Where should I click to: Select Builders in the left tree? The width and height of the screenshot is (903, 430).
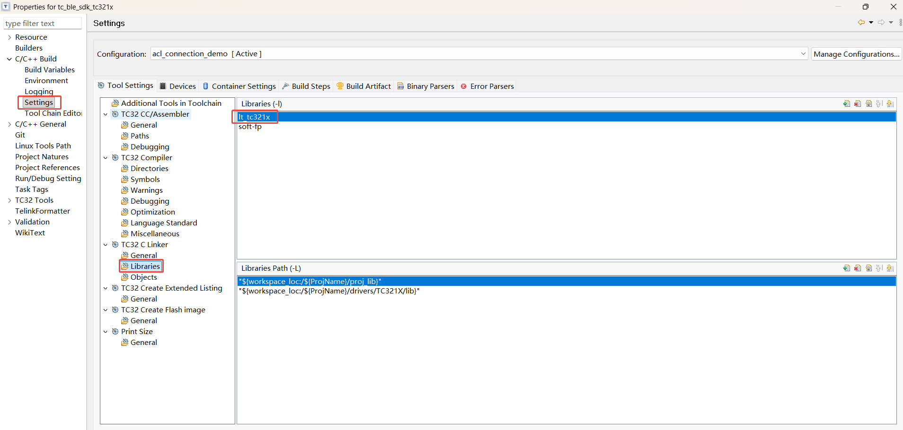(29, 48)
